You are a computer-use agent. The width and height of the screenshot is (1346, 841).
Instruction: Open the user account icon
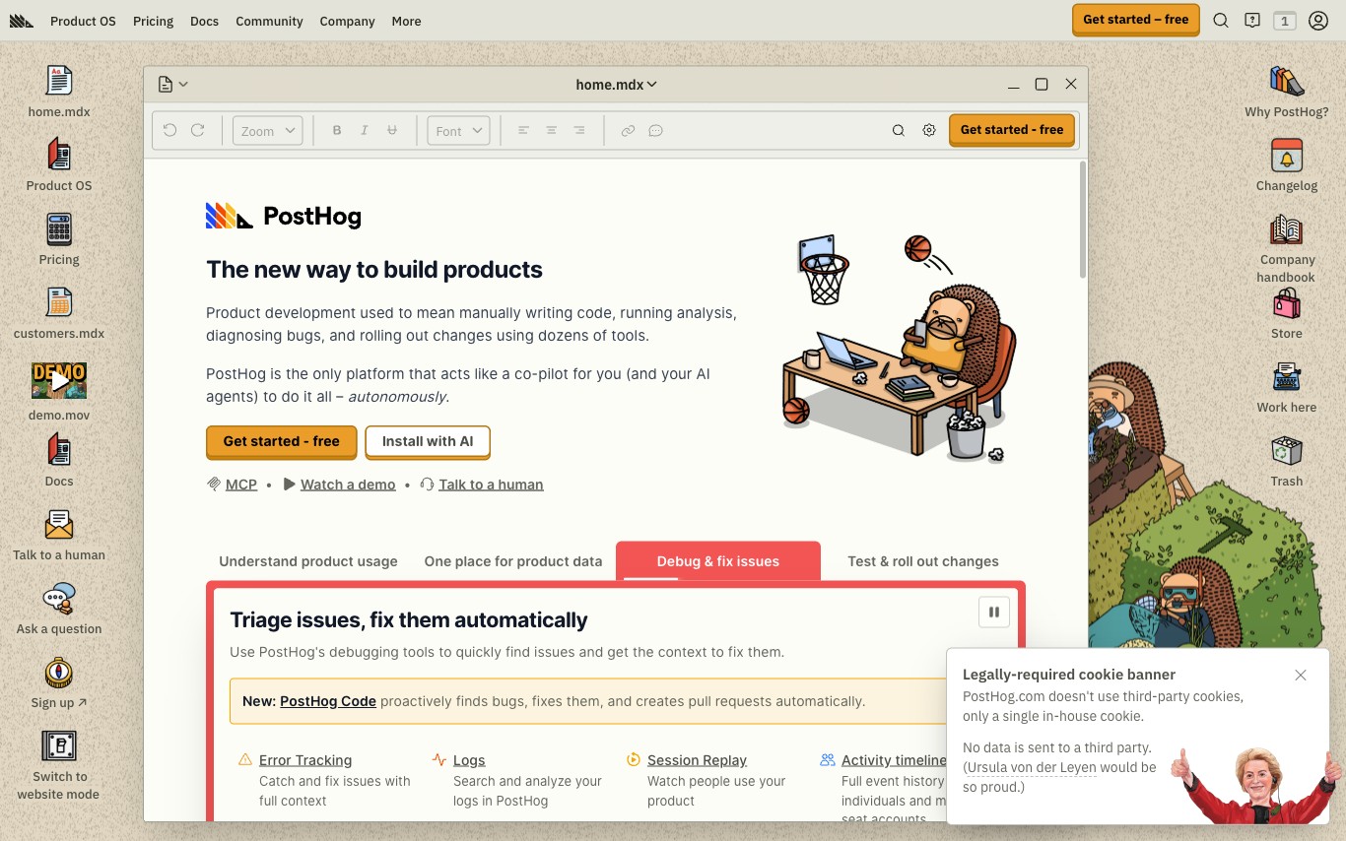tap(1318, 21)
